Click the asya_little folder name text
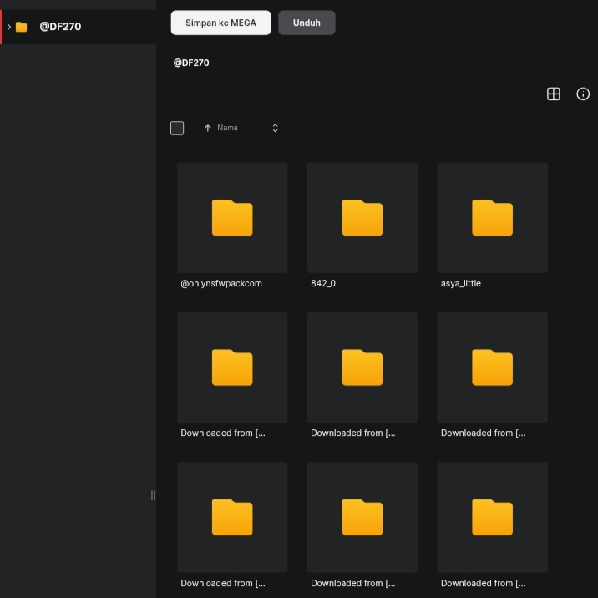The width and height of the screenshot is (598, 598). pos(461,283)
